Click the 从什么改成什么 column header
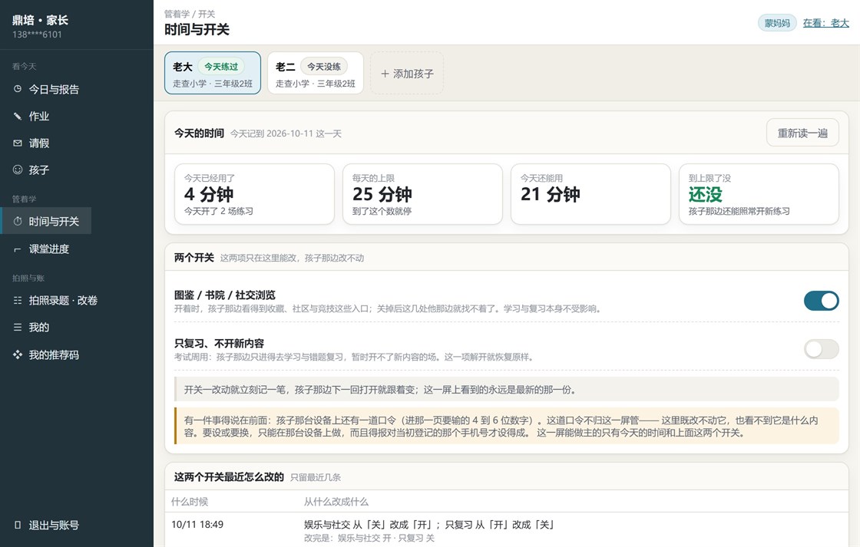 click(336, 502)
